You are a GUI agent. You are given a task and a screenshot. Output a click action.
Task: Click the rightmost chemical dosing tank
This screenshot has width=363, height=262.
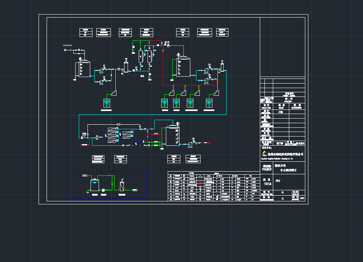tap(209, 103)
